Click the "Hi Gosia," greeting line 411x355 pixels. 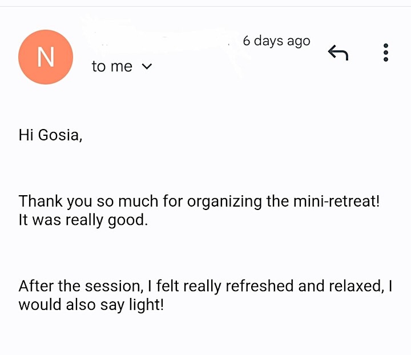pyautogui.click(x=50, y=135)
